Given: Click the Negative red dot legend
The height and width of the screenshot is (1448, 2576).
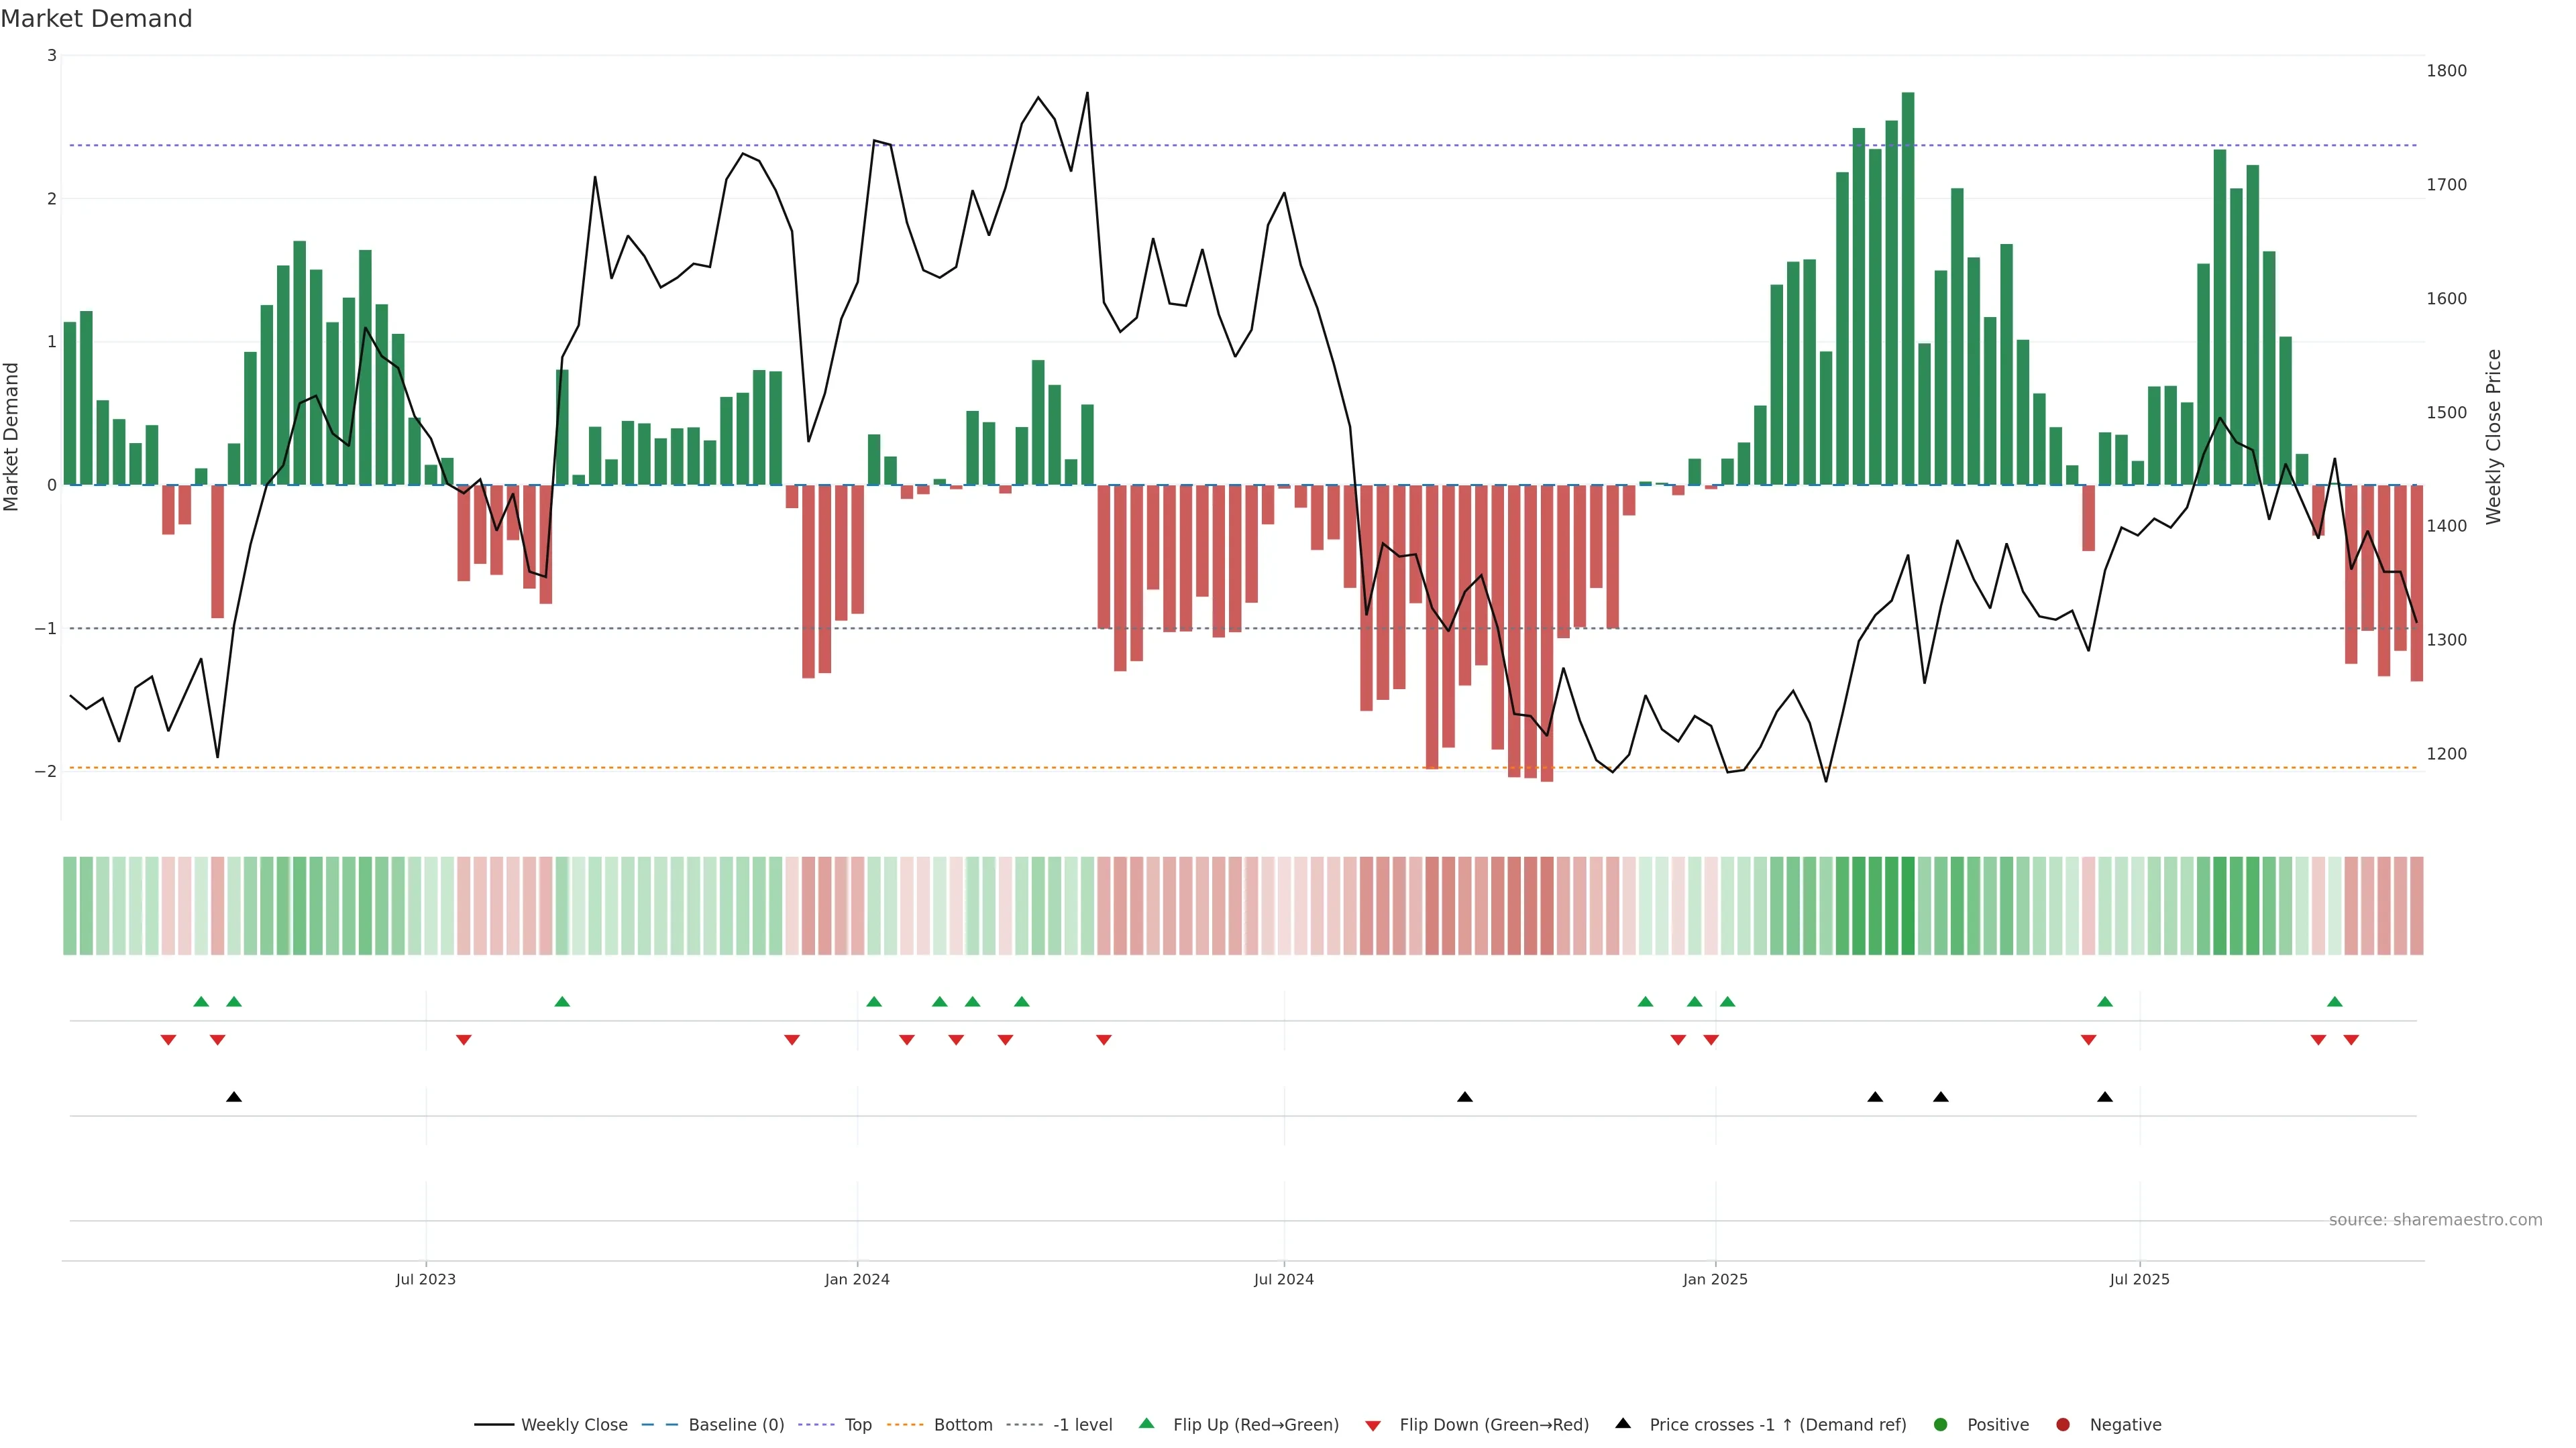Looking at the screenshot, I should [2063, 1425].
